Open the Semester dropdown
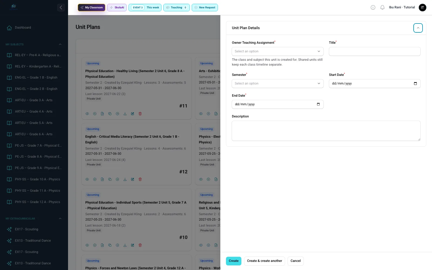This screenshot has height=270, width=432. point(278,83)
